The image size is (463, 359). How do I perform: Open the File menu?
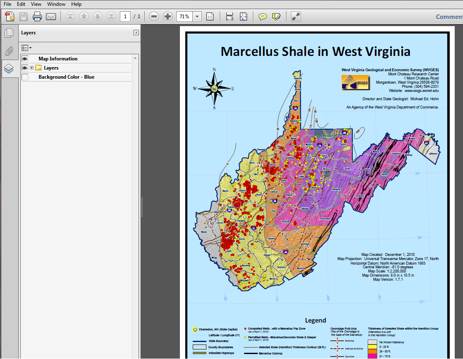click(x=7, y=4)
